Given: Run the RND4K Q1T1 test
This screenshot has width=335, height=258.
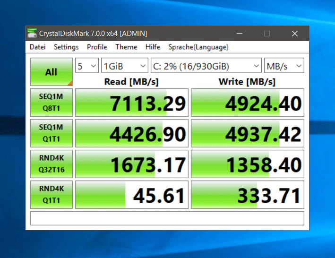Looking at the screenshot, I should click(52, 195).
